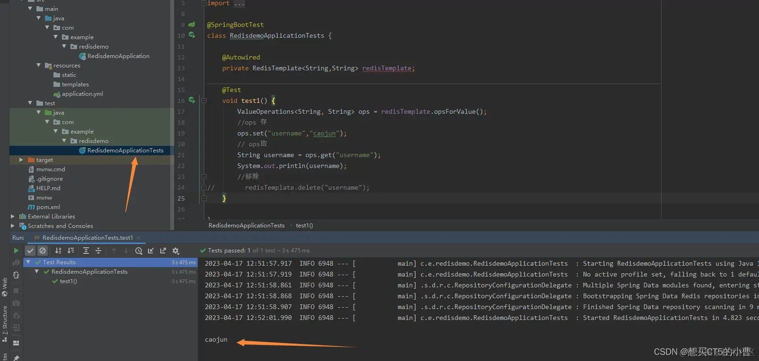Image resolution: width=759 pixels, height=361 pixels.
Task: Click RedisdemoApplicationTests breadcrumb
Action: (246, 226)
